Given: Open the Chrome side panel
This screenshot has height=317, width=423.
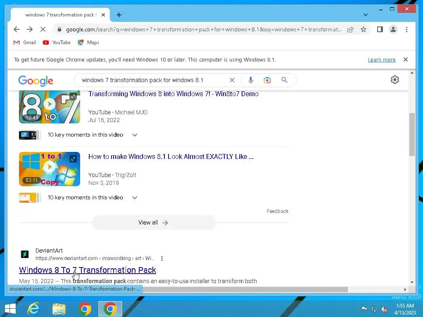Looking at the screenshot, I should pyautogui.click(x=380, y=29).
